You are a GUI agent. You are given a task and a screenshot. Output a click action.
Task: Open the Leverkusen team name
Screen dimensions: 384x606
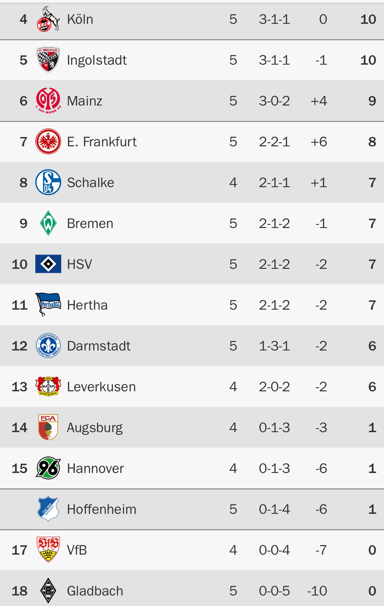(101, 387)
